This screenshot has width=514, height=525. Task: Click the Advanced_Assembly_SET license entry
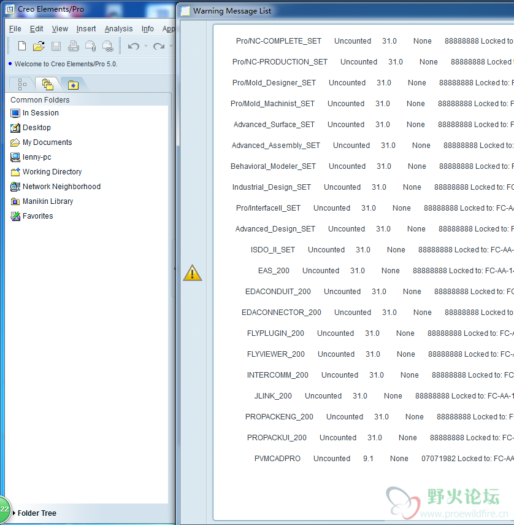[276, 146]
